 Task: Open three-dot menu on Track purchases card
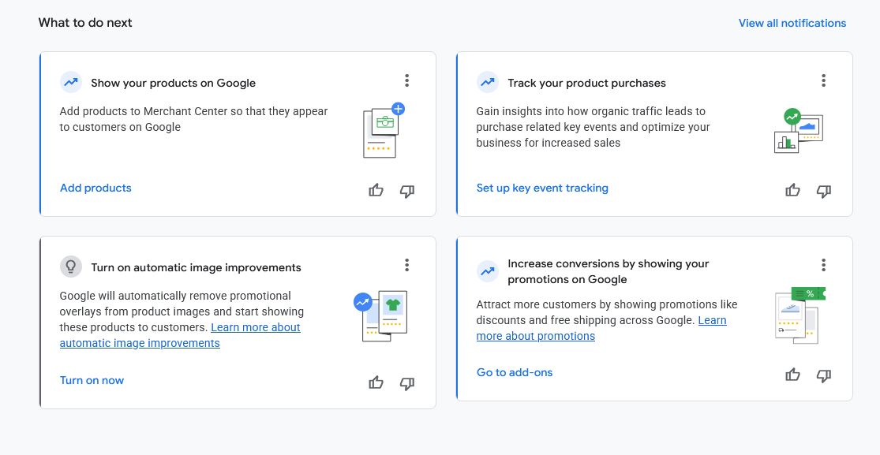pyautogui.click(x=823, y=80)
